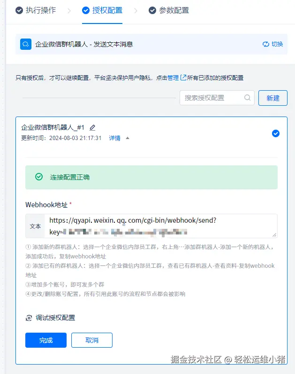Click the 更新时间: 2024-08-03 21:17:31 text

[61, 138]
